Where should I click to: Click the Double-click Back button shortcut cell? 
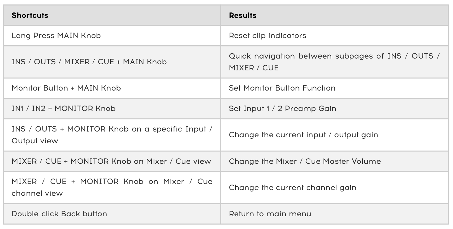tap(112, 214)
